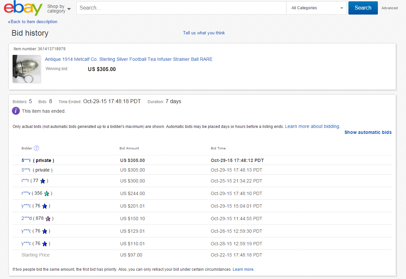Click the blue star next to bidder i***r
This screenshot has height=279, width=406.
click(x=43, y=181)
